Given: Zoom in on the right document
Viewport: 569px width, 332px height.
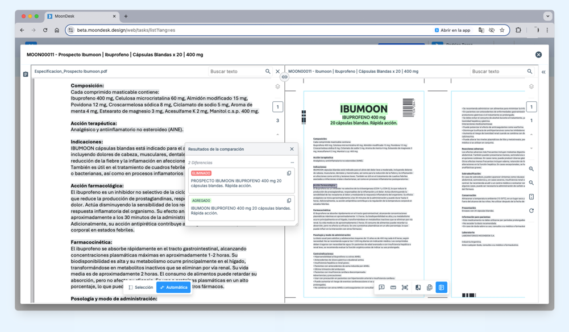Looking at the screenshot, I should [531, 169].
